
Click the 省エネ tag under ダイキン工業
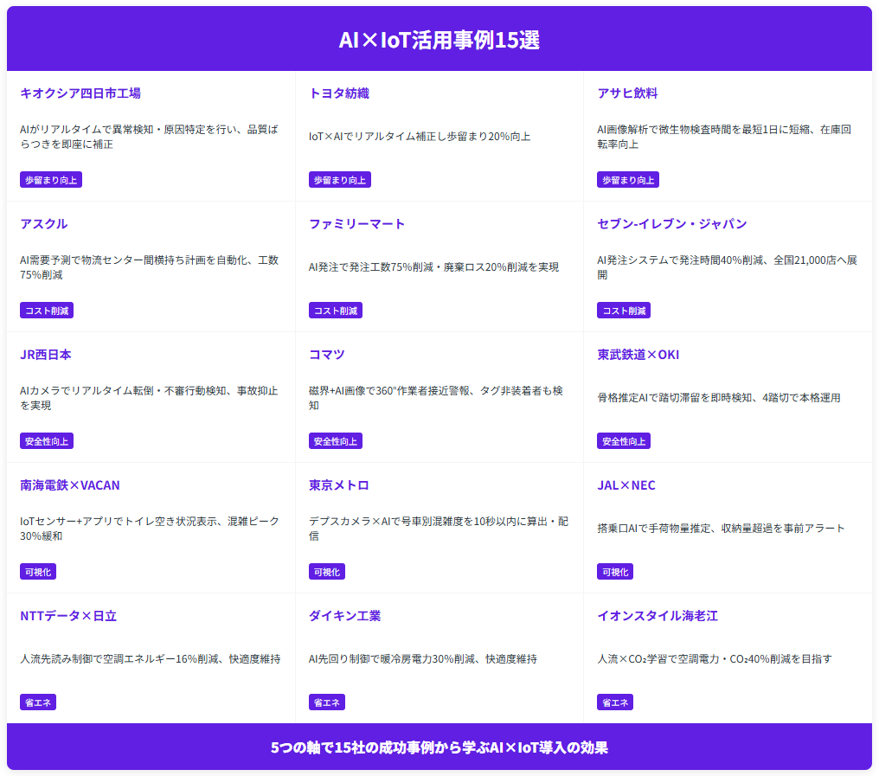pos(326,702)
